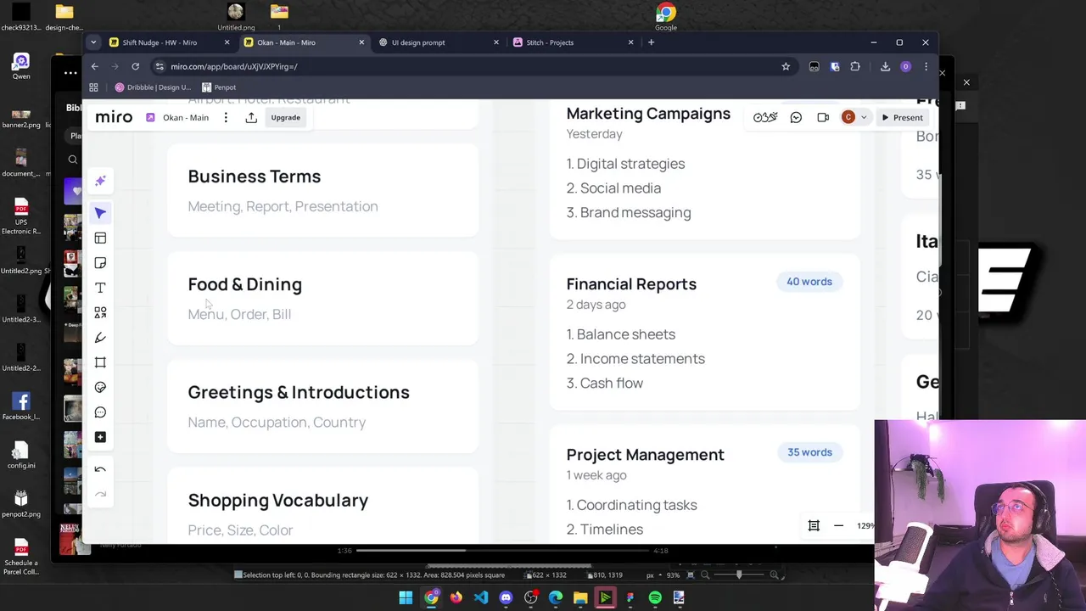Start a Miro video call
The width and height of the screenshot is (1086, 611).
point(823,118)
